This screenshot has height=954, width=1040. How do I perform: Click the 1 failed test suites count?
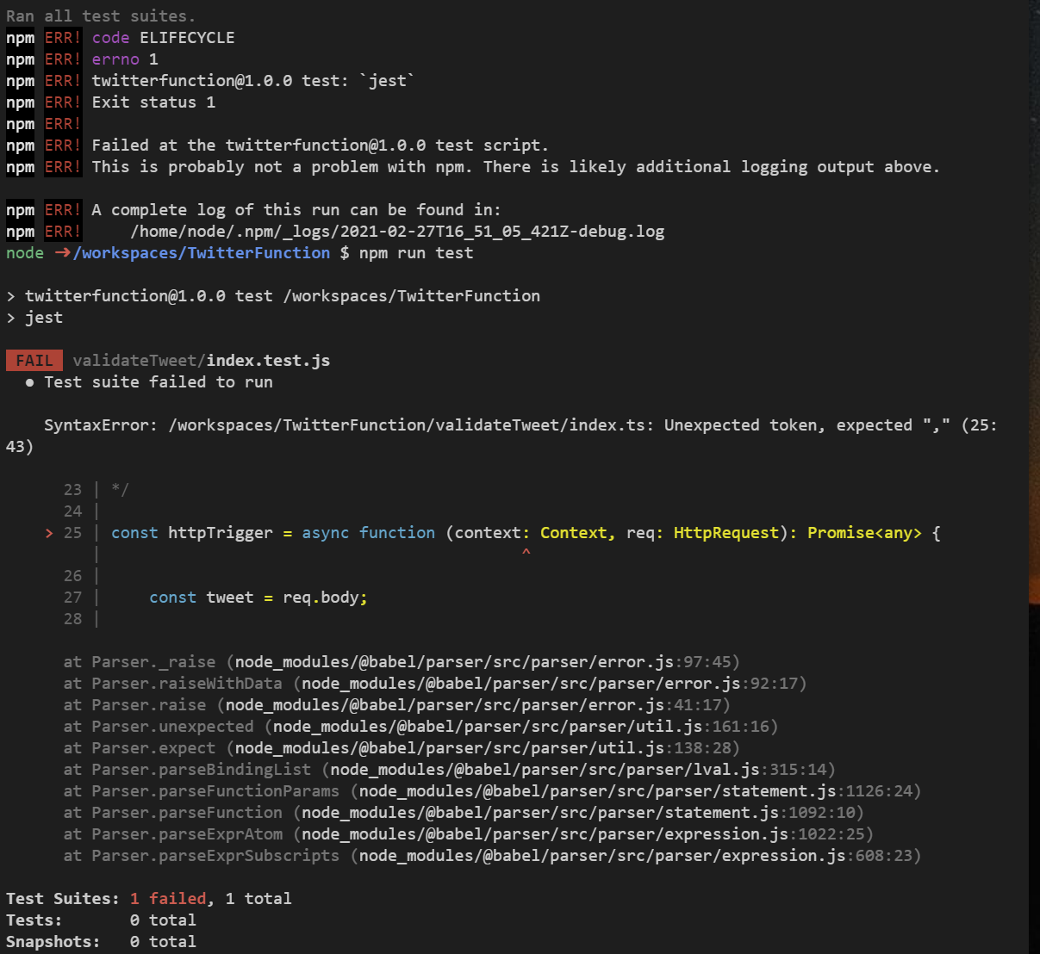tap(168, 898)
